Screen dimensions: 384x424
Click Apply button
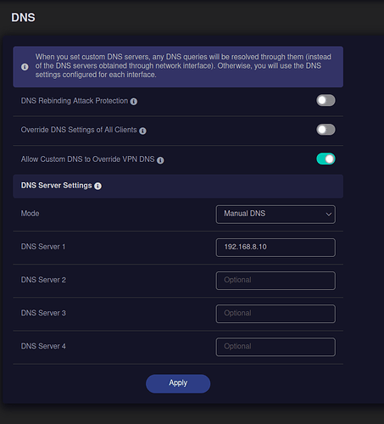(x=178, y=383)
